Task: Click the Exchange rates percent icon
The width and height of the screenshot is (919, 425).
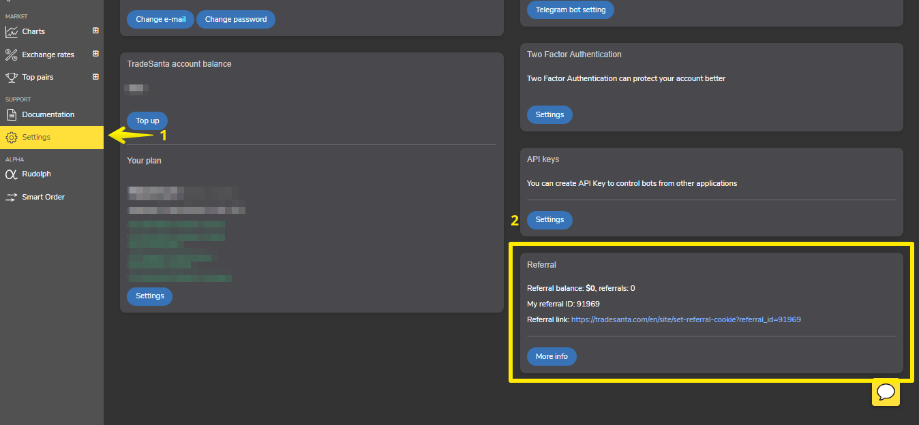Action: click(x=12, y=54)
